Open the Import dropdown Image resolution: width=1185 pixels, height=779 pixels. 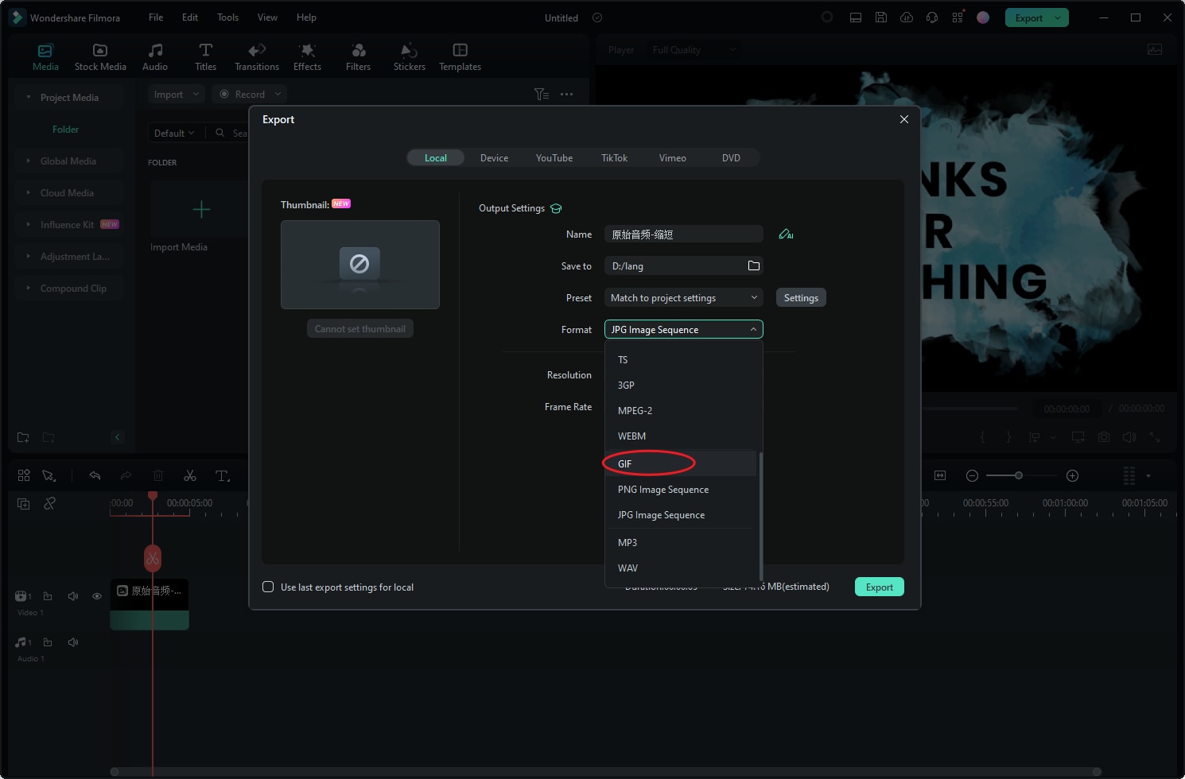(x=177, y=94)
